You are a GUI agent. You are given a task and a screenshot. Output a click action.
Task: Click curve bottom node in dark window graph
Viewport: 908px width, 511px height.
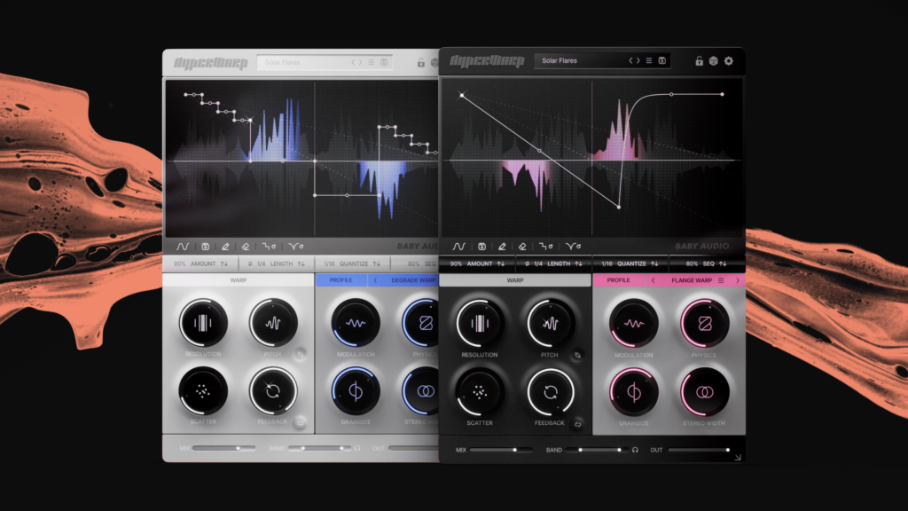click(x=619, y=207)
